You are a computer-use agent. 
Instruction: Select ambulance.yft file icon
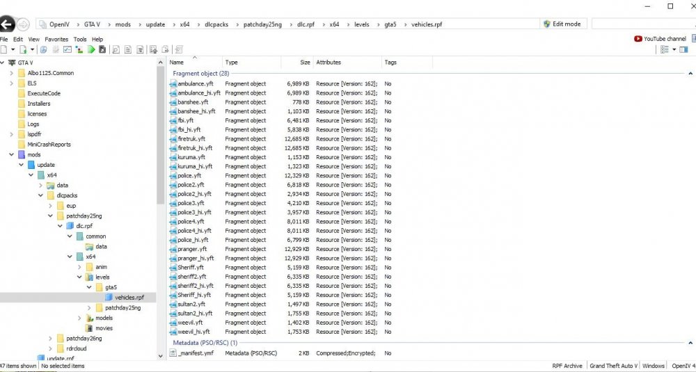coord(173,84)
